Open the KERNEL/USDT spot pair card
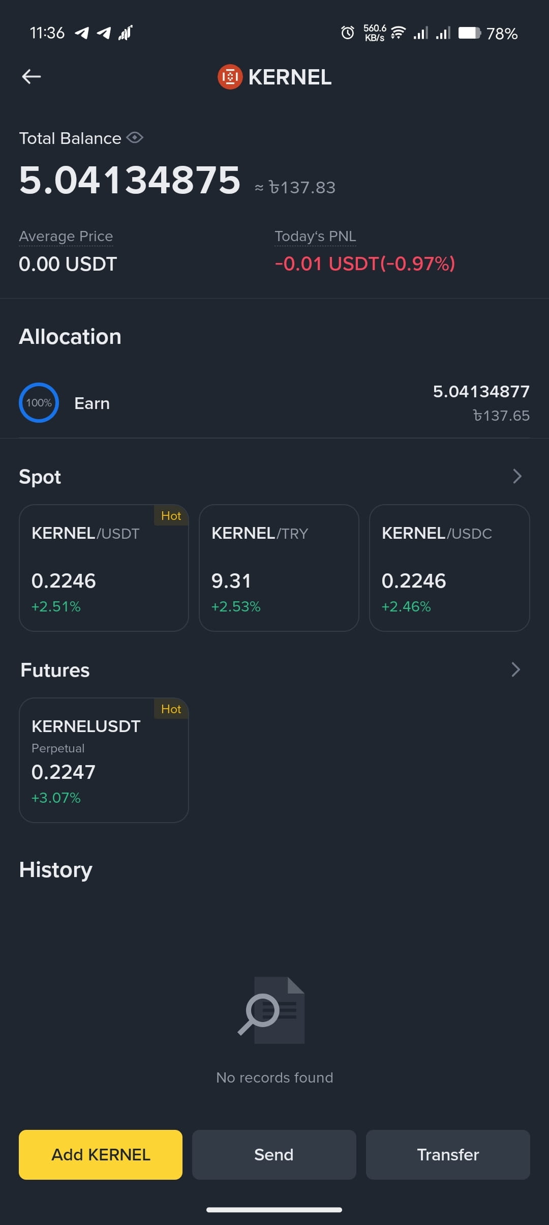 pos(104,568)
